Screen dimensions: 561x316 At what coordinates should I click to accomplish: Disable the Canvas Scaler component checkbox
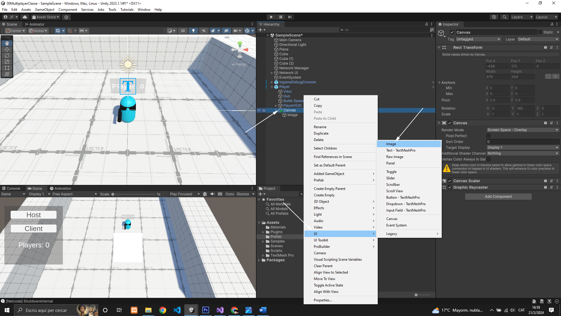[x=450, y=181]
